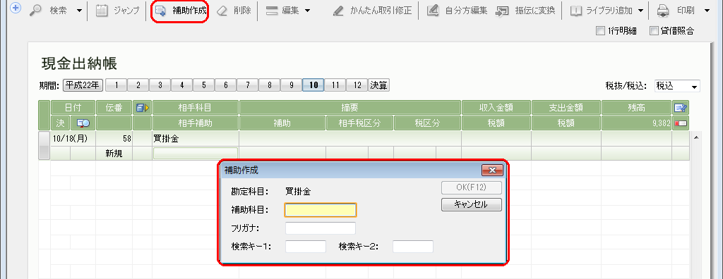Expand the ライブラリ追加 dropdown arrow
Screen dimensions: 723x279
pyautogui.click(x=641, y=11)
